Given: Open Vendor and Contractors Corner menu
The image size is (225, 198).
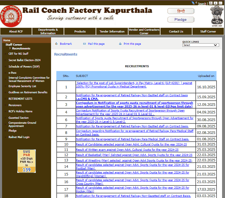Looking at the screenshot, I should click(144, 32).
